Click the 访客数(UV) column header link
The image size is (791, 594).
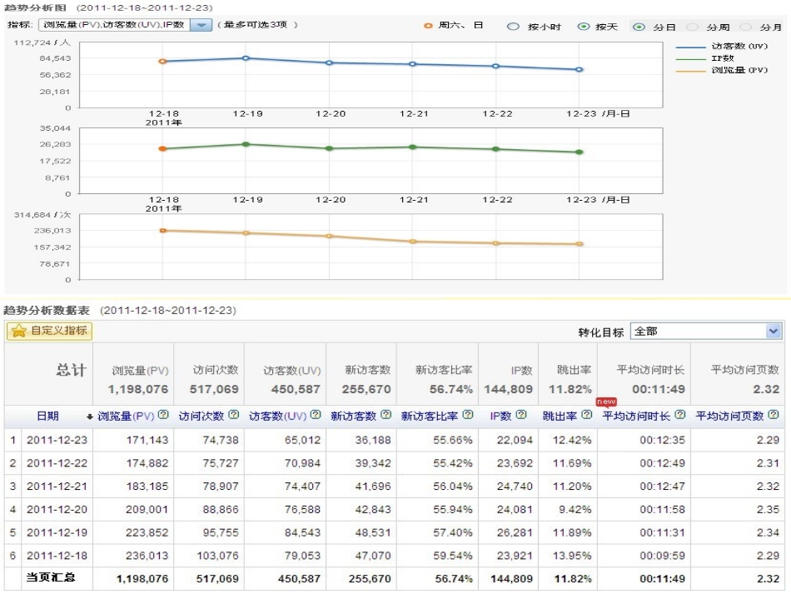coord(279,415)
